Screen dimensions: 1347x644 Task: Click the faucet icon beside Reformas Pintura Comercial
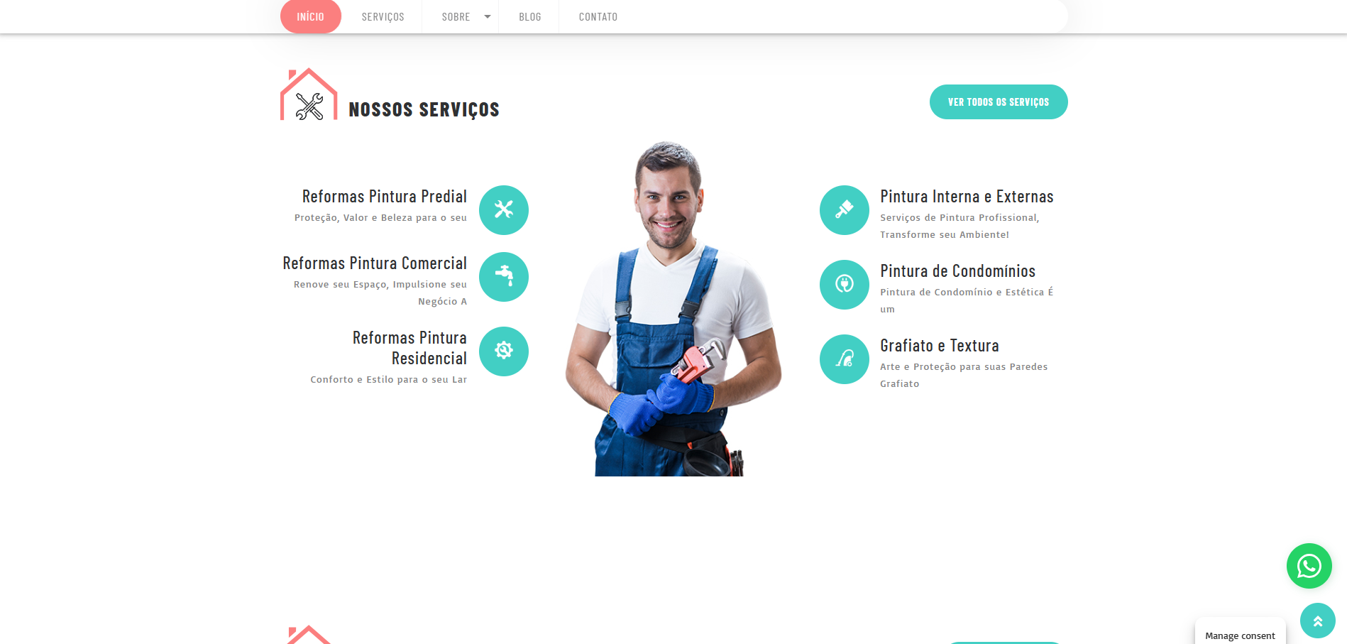click(504, 276)
